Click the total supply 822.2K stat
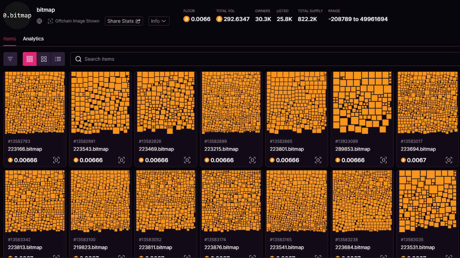Image resolution: width=460 pixels, height=258 pixels. click(x=307, y=19)
